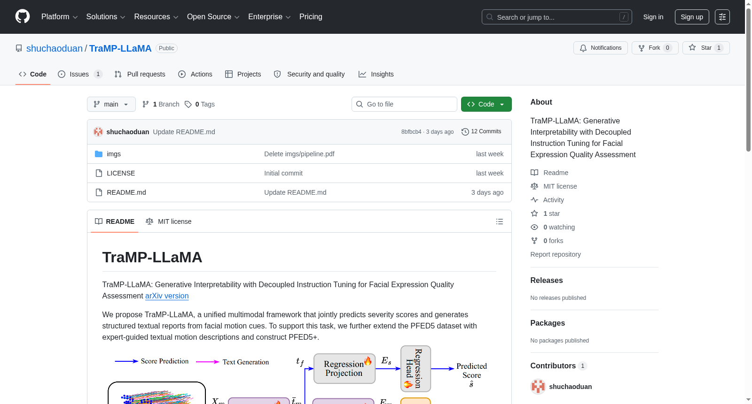The width and height of the screenshot is (752, 404).
Task: Click the Sign up button
Action: click(x=692, y=17)
